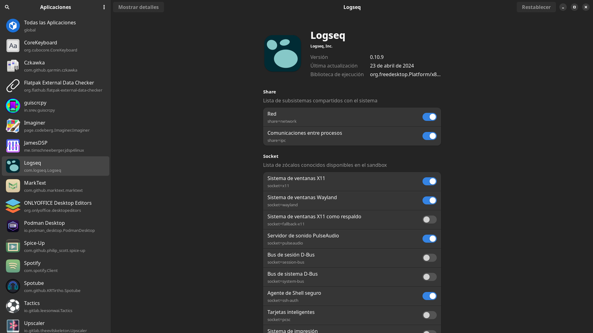Select the Spotify app icon

[x=13, y=266]
